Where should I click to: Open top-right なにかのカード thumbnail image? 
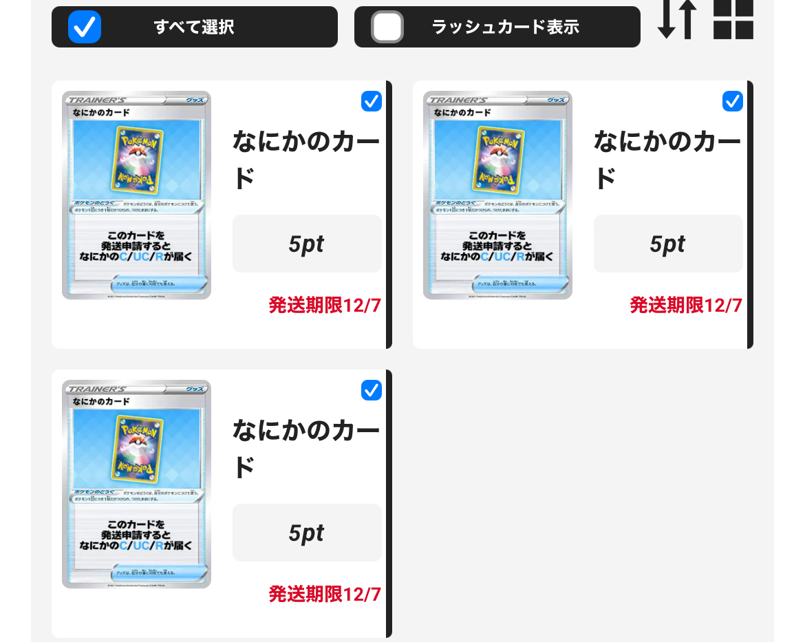(497, 195)
